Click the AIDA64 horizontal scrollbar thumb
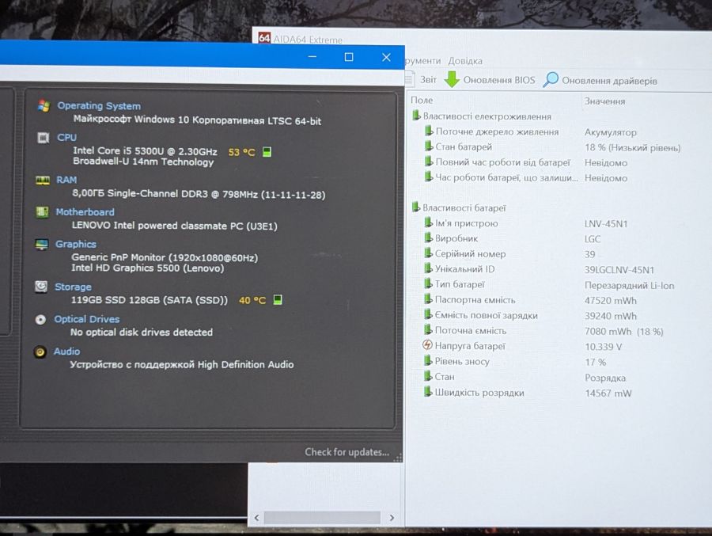Image resolution: width=712 pixels, height=536 pixels. click(322, 517)
